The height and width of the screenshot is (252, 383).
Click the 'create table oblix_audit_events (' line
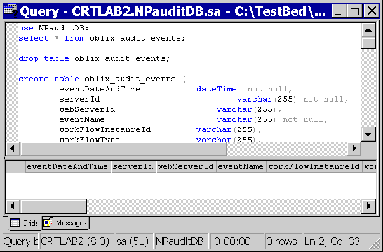coord(102,79)
